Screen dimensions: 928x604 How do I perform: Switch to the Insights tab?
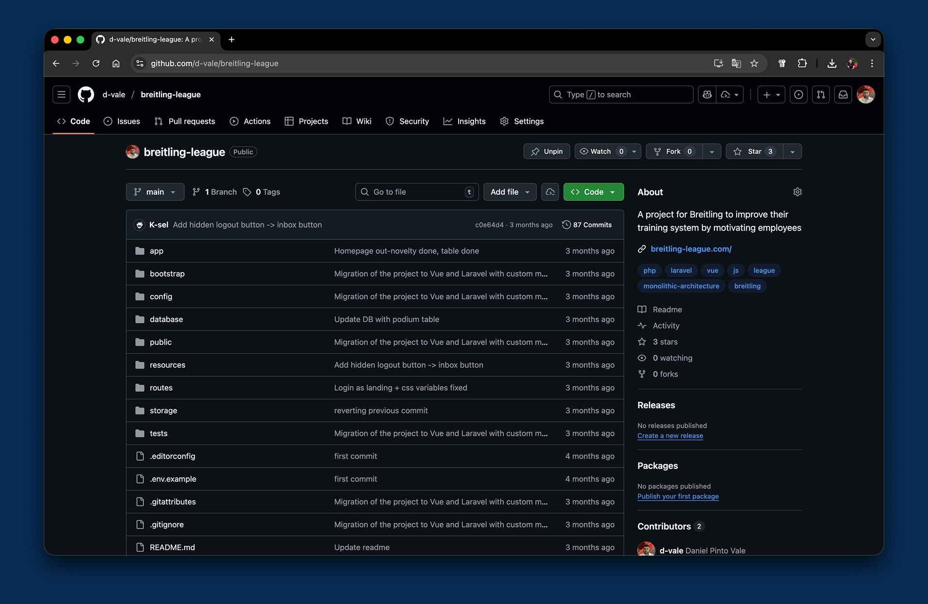(x=464, y=121)
